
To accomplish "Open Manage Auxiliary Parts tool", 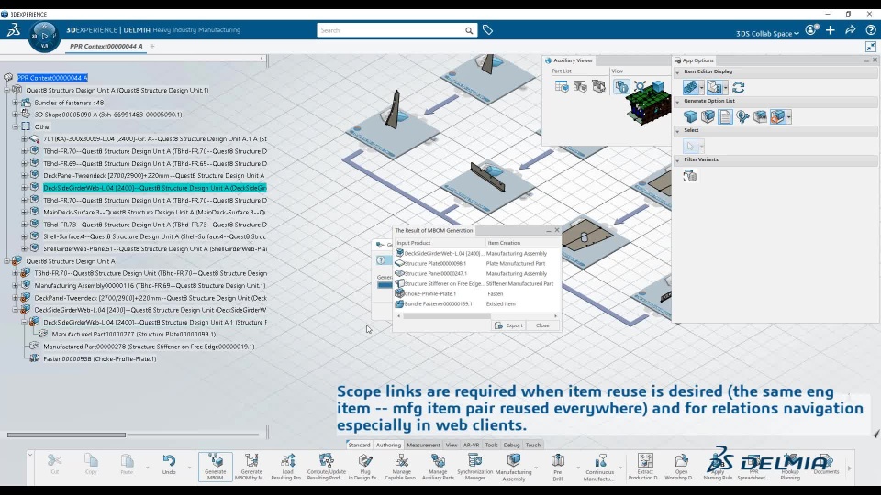I will (x=438, y=467).
